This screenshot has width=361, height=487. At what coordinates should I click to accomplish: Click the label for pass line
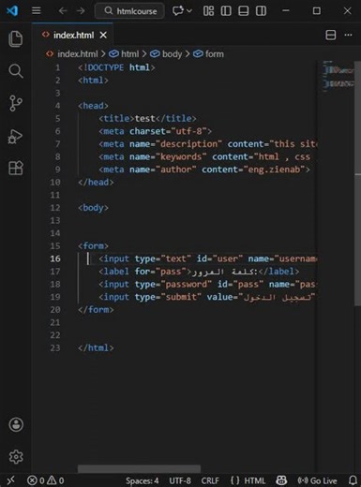199,272
